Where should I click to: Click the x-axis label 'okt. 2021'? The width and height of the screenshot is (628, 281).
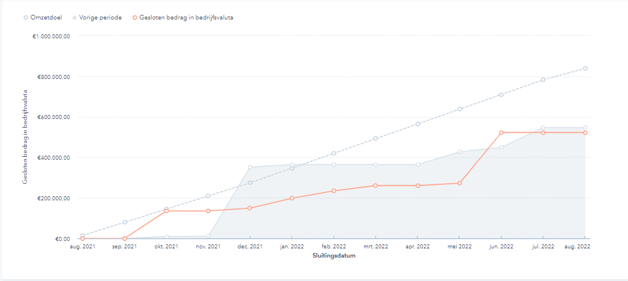[167, 247]
